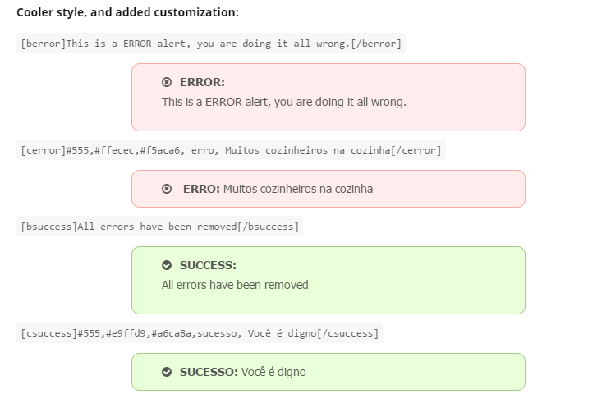Click the SUCCESS: bold heading
The width and height of the screenshot is (611, 399).
208,265
